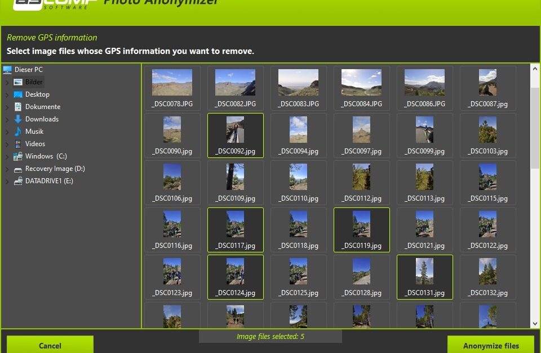
Task: Expand the DATADRIVE1 (E:) tree node
Action: tap(6, 180)
